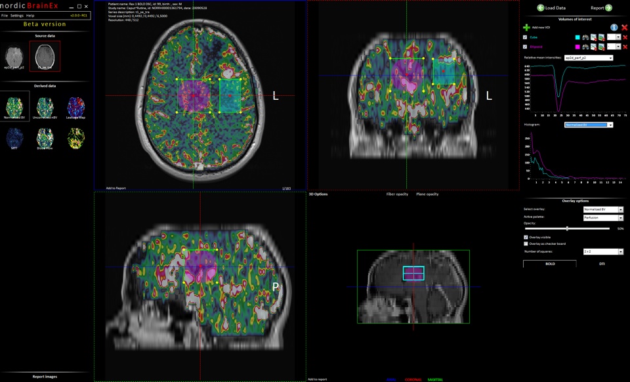This screenshot has height=382, width=630.
Task: Click the Add new VOI label
Action: [x=541, y=28]
